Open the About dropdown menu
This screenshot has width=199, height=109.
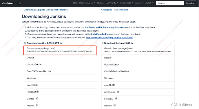click(x=139, y=3)
